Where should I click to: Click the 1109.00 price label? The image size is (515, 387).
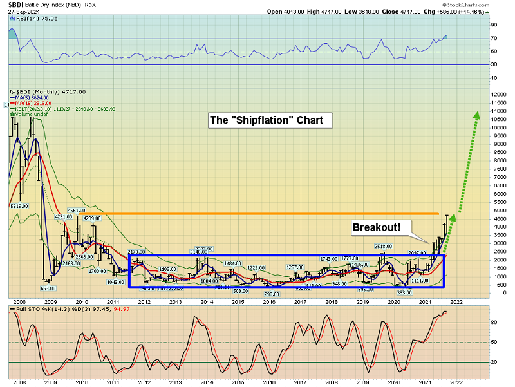coord(167,269)
